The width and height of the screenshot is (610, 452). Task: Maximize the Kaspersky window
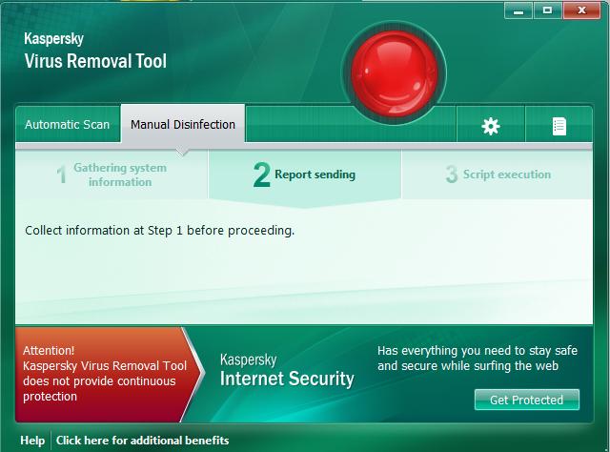[547, 10]
